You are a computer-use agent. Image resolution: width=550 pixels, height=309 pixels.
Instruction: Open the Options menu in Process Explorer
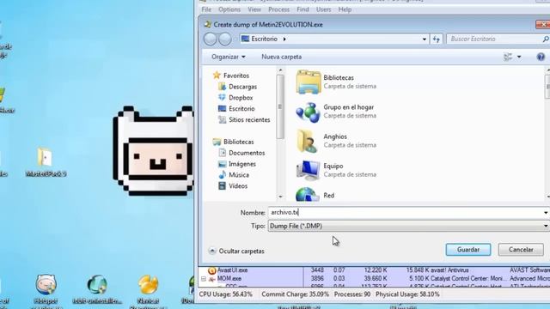229,9
